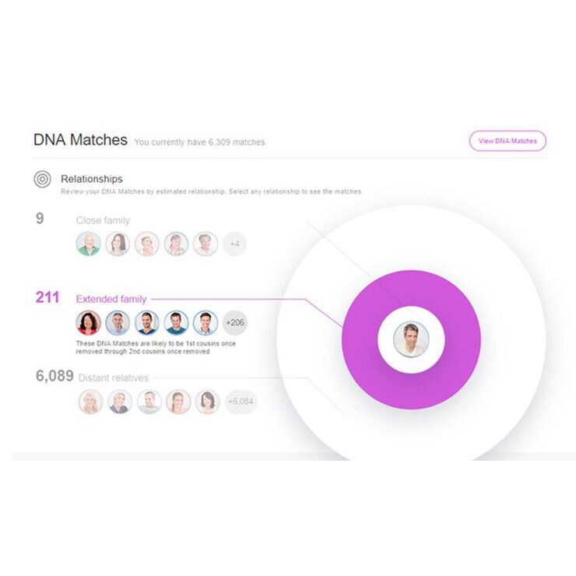Click the red-shirted woman avatar in Extended family

point(88,322)
